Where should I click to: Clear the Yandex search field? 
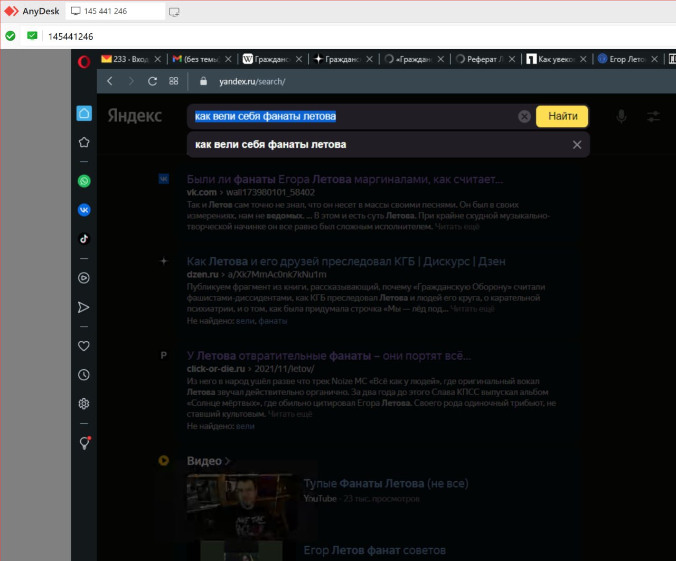pyautogui.click(x=524, y=116)
